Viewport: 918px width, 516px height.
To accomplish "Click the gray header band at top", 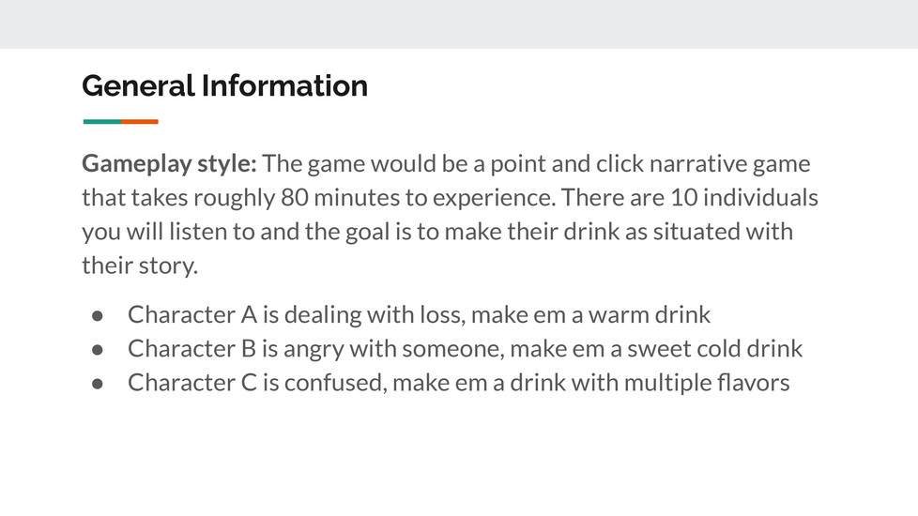I will 459,23.
